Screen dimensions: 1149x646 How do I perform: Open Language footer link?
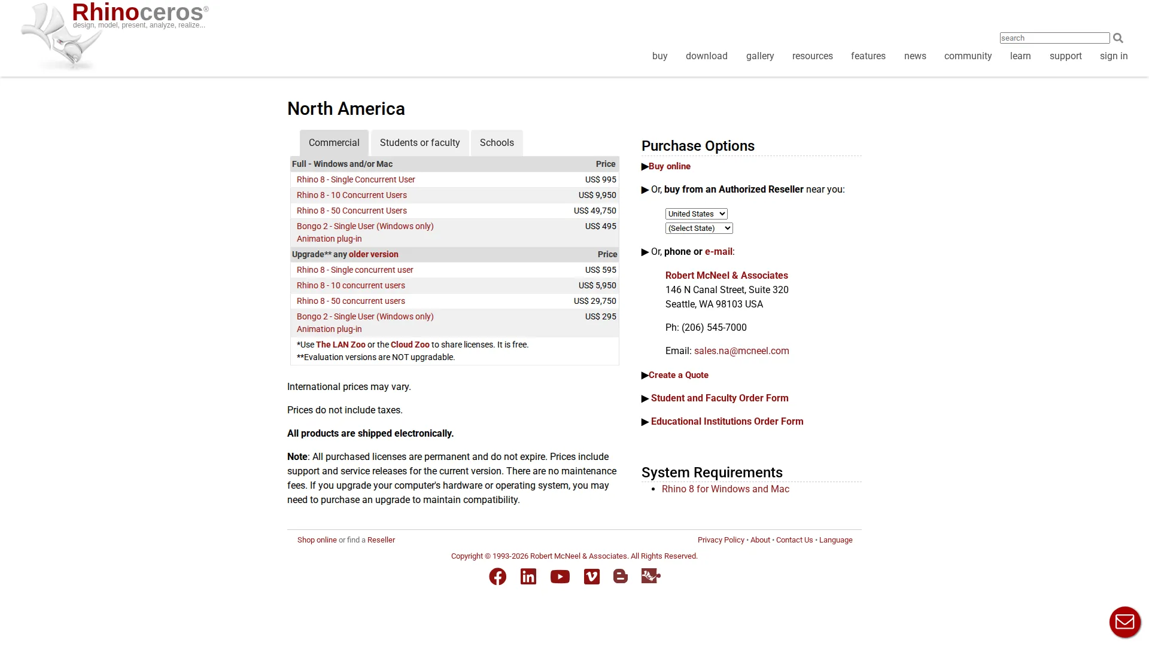pos(835,540)
